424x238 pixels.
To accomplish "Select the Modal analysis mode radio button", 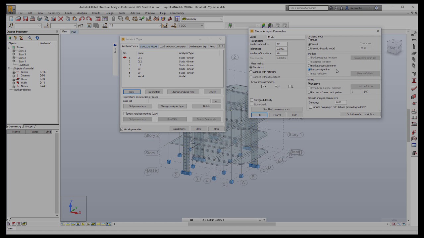I will coord(309,40).
